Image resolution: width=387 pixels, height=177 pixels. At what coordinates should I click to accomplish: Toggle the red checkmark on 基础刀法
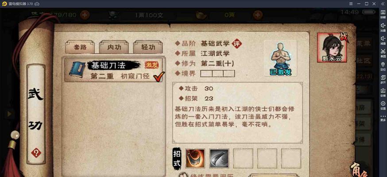click(x=159, y=77)
